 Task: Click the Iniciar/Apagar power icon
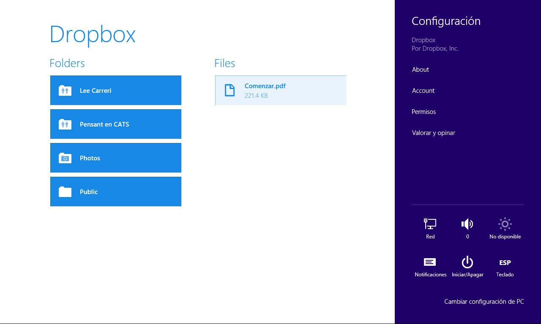[467, 262]
